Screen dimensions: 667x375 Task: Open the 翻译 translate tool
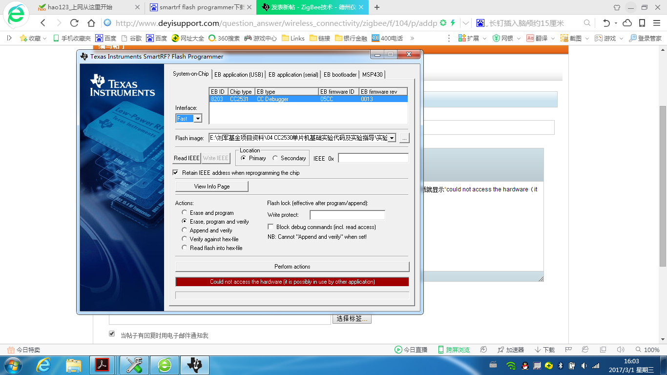[537, 38]
